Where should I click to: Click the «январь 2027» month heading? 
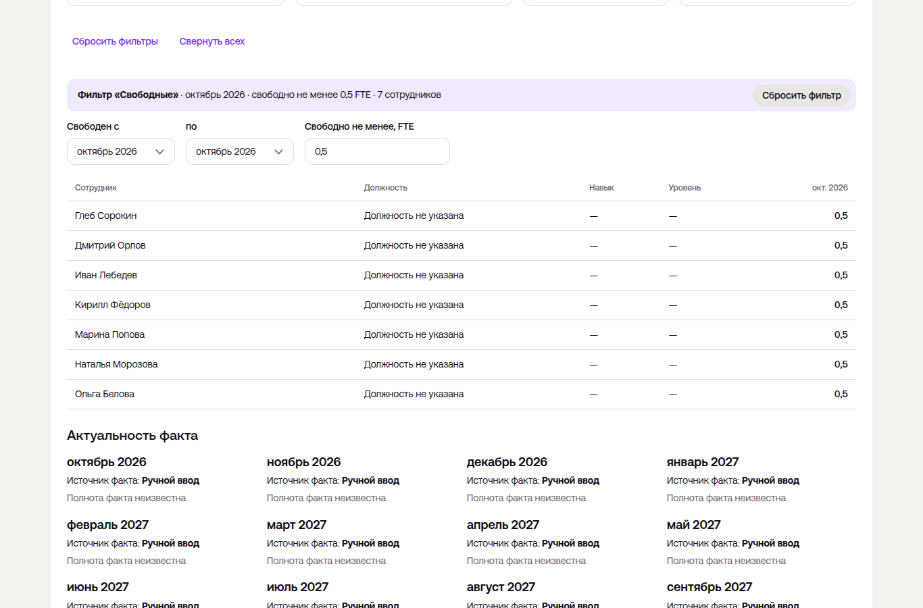click(703, 462)
